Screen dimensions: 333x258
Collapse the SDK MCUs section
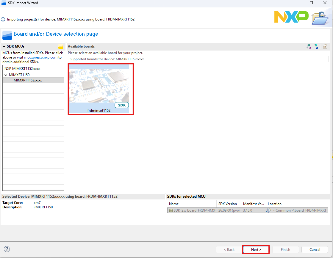(x=4, y=46)
